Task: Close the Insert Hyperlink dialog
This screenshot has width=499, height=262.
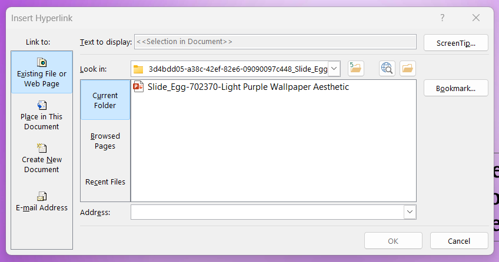Action: [476, 18]
